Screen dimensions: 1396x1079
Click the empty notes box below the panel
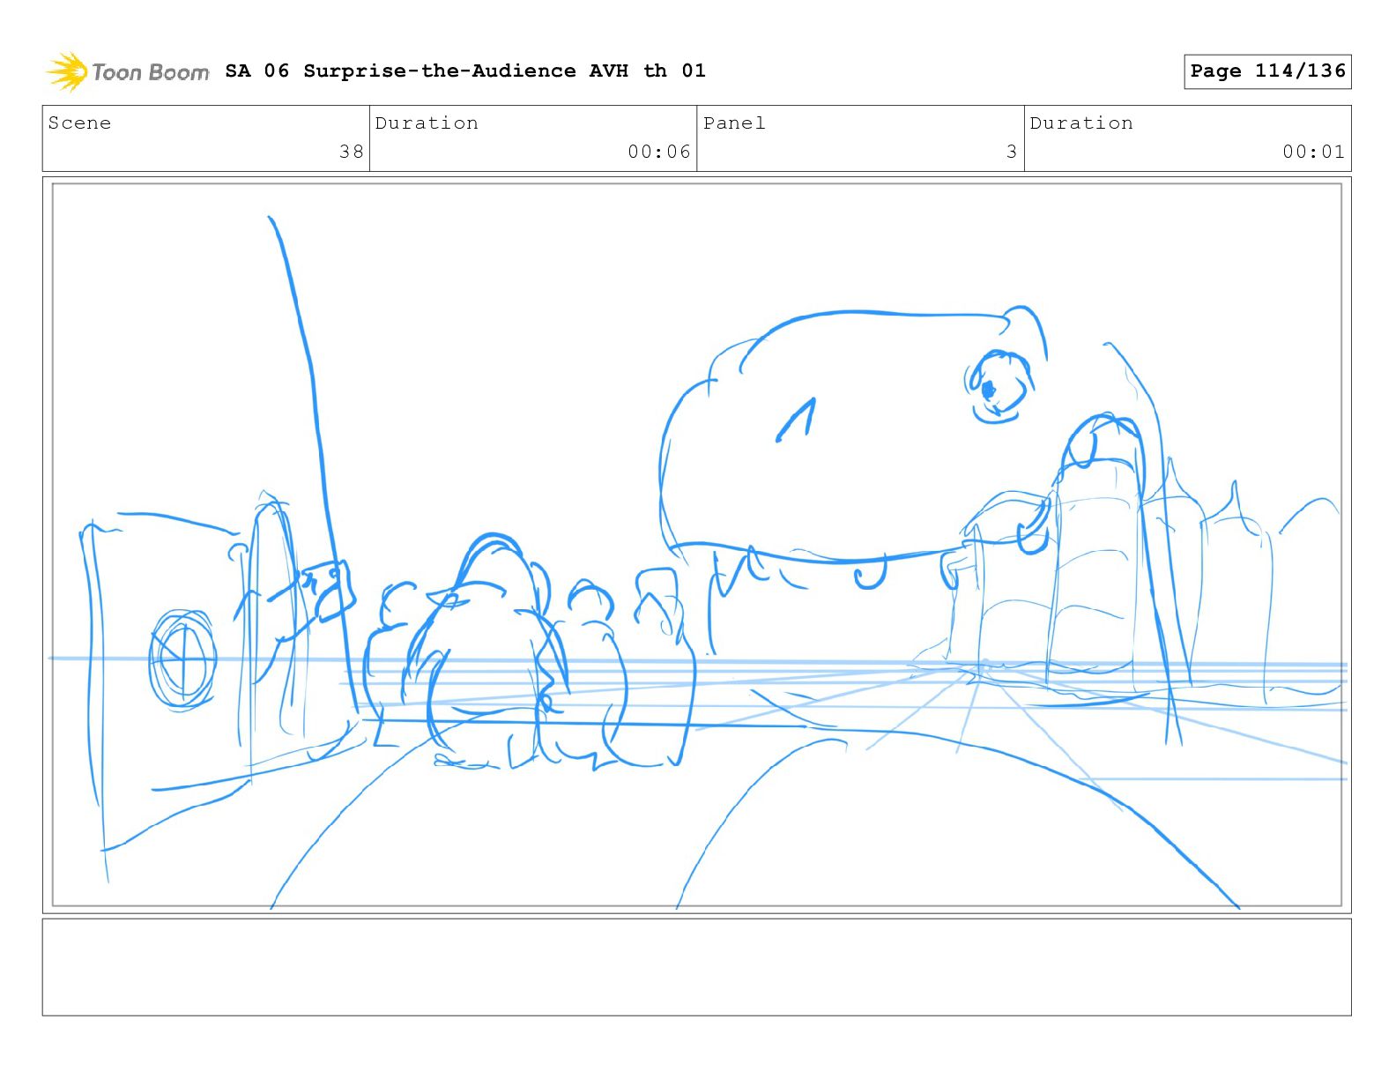pos(697,967)
